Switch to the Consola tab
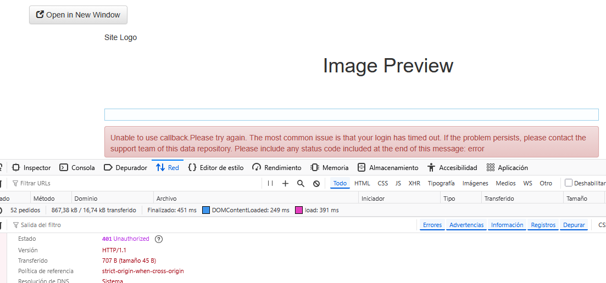This screenshot has width=606, height=283. click(77, 168)
